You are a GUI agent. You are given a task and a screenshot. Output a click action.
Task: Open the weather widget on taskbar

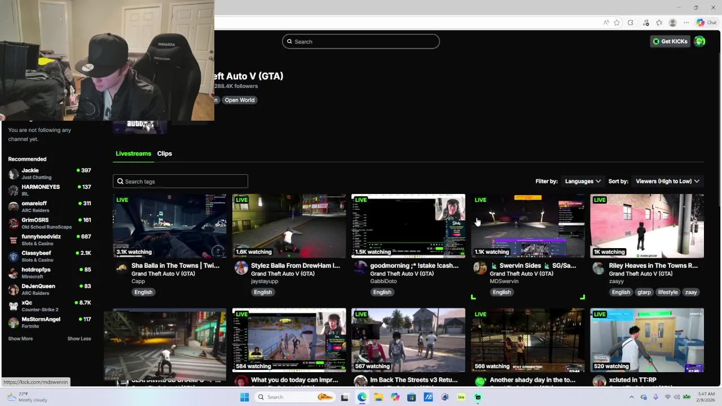coord(27,397)
